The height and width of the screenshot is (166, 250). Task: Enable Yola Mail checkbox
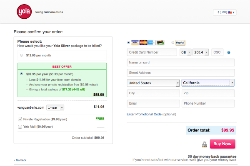pyautogui.click(x=20, y=127)
